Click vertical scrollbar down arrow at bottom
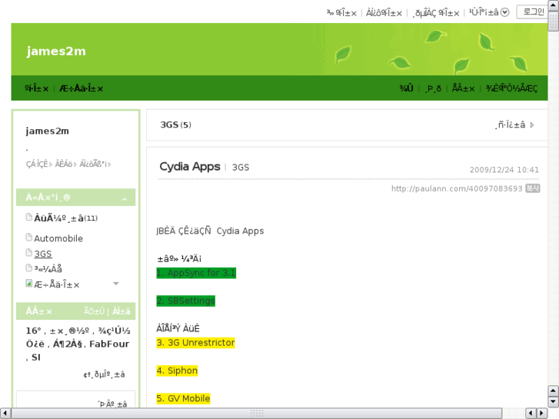 [x=554, y=402]
